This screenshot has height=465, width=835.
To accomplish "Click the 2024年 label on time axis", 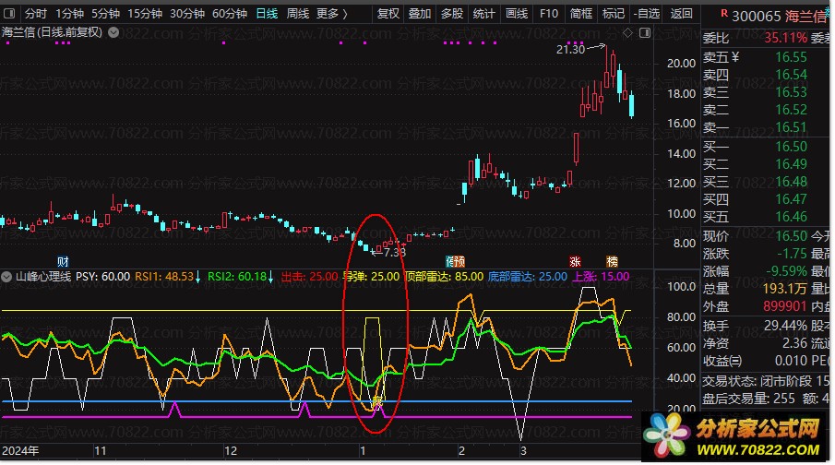I will 20,451.
